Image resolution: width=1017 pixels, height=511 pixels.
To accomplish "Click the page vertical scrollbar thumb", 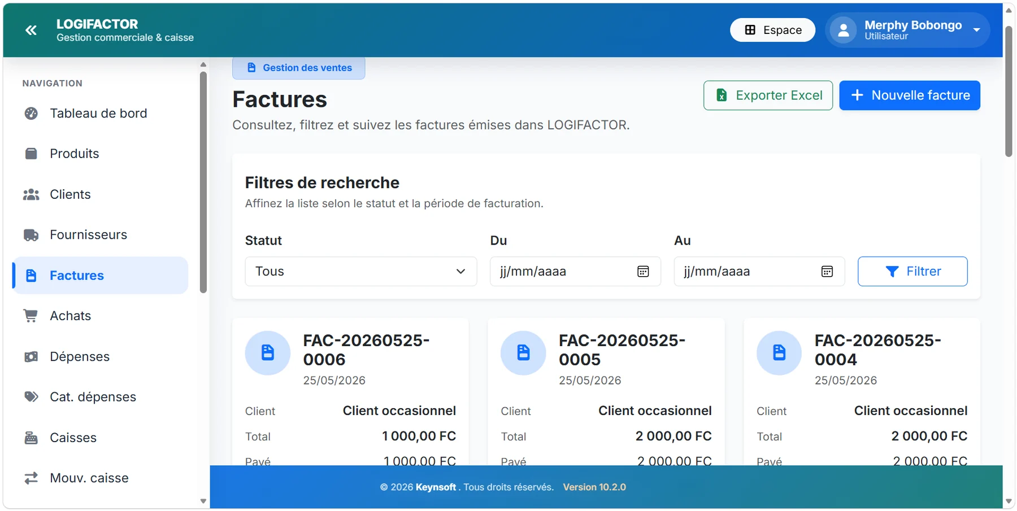I will tap(1009, 90).
